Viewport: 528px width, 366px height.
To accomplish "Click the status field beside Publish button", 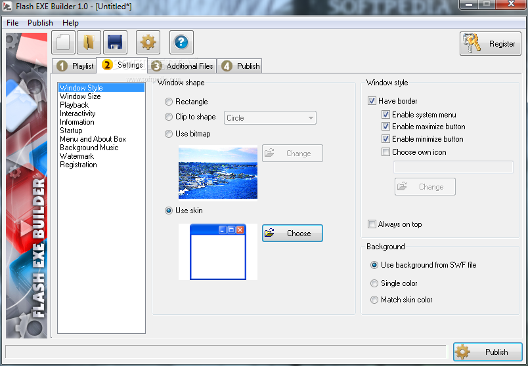I will 226,352.
